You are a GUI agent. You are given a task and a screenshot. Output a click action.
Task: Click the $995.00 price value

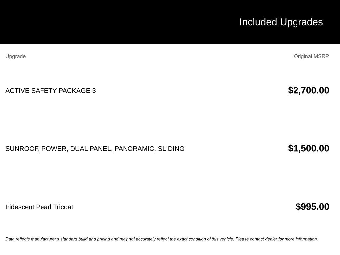(x=312, y=207)
